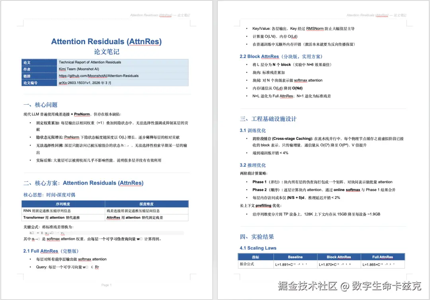
Task: Click the 'Page 1' footer text
Action: tap(106, 285)
